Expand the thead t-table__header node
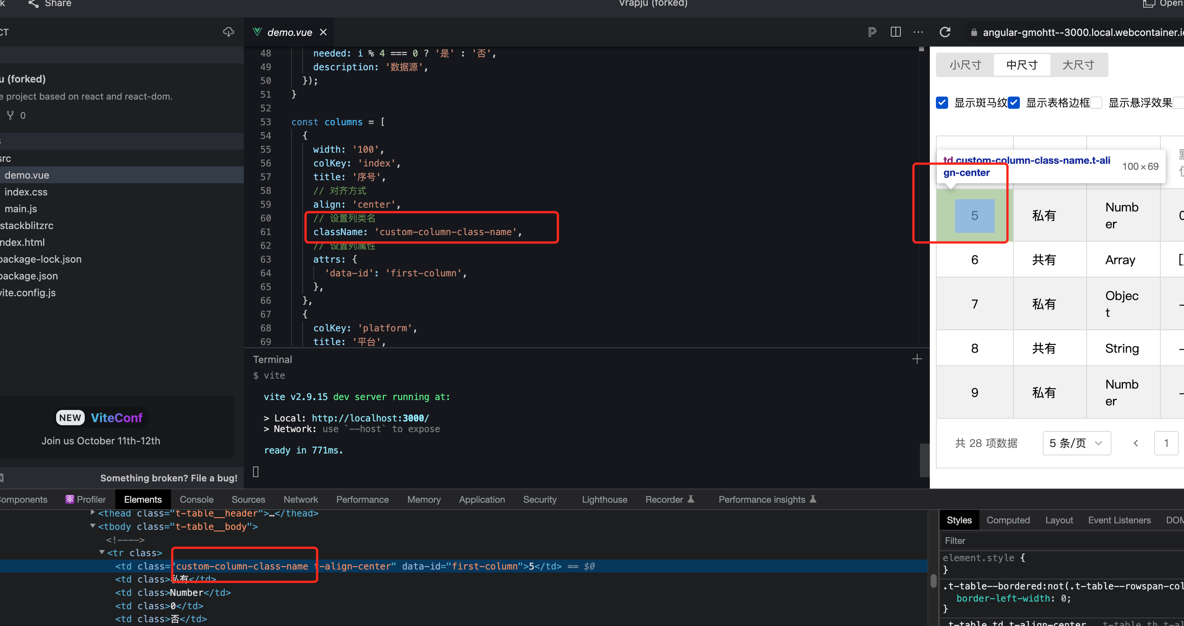This screenshot has height=626, width=1184. click(x=93, y=513)
